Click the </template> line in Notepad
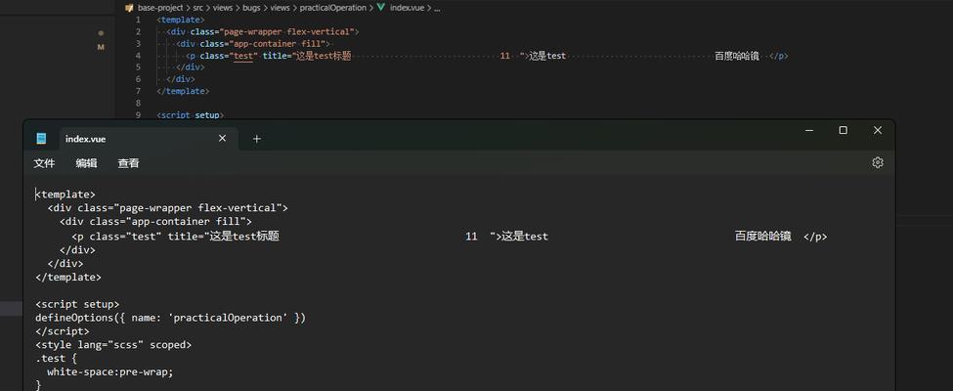Screen dimensions: 953x391 [68, 277]
